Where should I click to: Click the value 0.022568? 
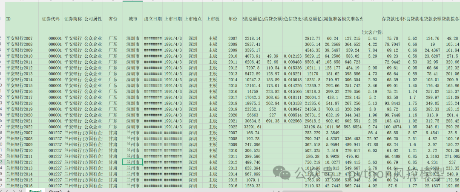click(x=293, y=121)
